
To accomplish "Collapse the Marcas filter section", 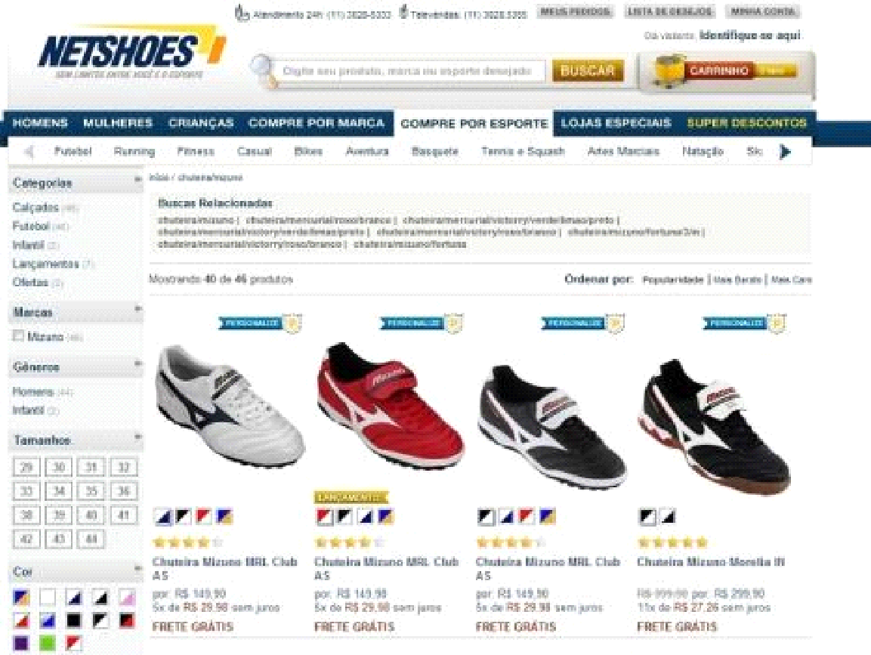I will pyautogui.click(x=137, y=309).
